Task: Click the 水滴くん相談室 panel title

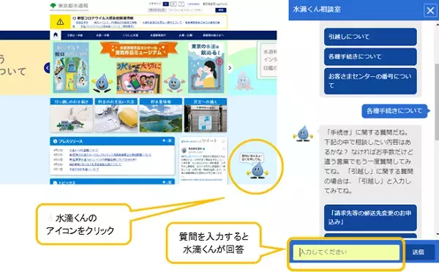Action: coord(317,10)
